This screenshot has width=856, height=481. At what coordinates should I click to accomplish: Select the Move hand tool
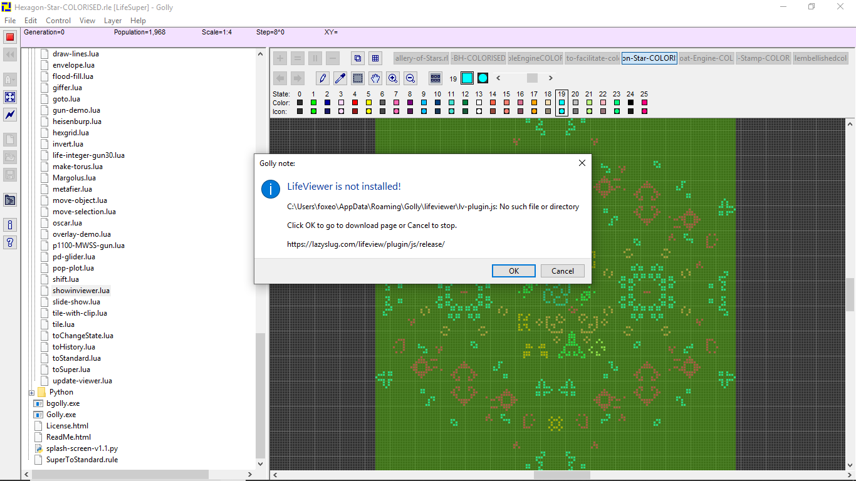(375, 78)
